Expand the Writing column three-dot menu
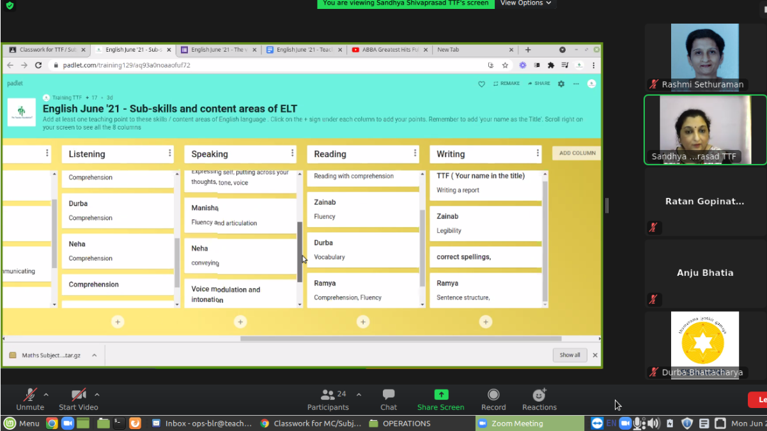 tap(538, 153)
